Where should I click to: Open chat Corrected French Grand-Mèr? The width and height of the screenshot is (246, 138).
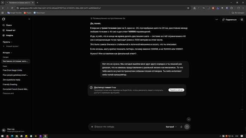click(x=15, y=89)
